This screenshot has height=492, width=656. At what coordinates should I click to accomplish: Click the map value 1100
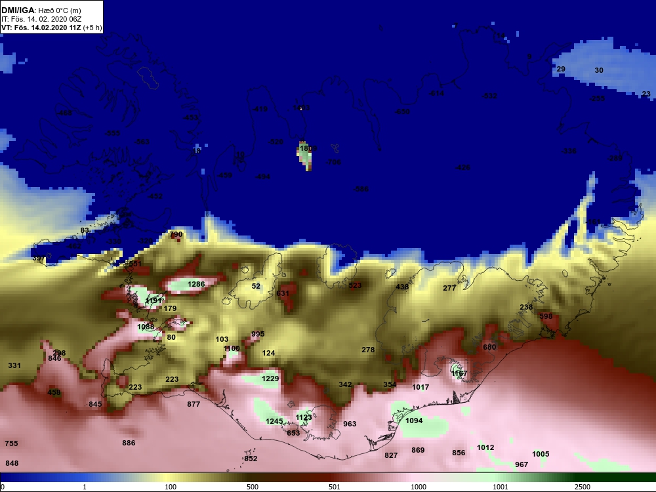[x=232, y=348]
